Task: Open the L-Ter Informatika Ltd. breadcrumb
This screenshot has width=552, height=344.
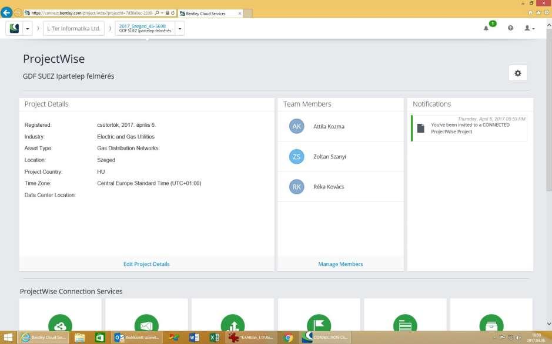Action: tap(73, 28)
